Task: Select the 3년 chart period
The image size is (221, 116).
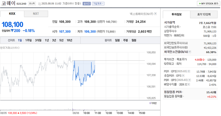Action: point(54,40)
